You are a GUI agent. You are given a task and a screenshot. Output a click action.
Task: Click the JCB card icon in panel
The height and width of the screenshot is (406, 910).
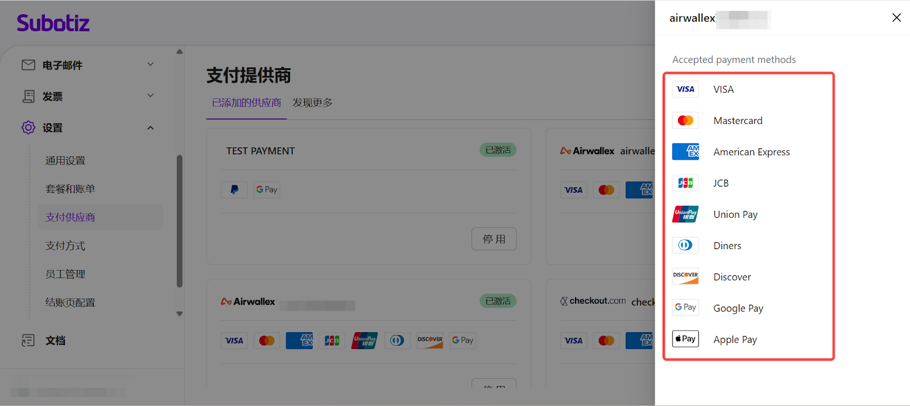pyautogui.click(x=685, y=183)
